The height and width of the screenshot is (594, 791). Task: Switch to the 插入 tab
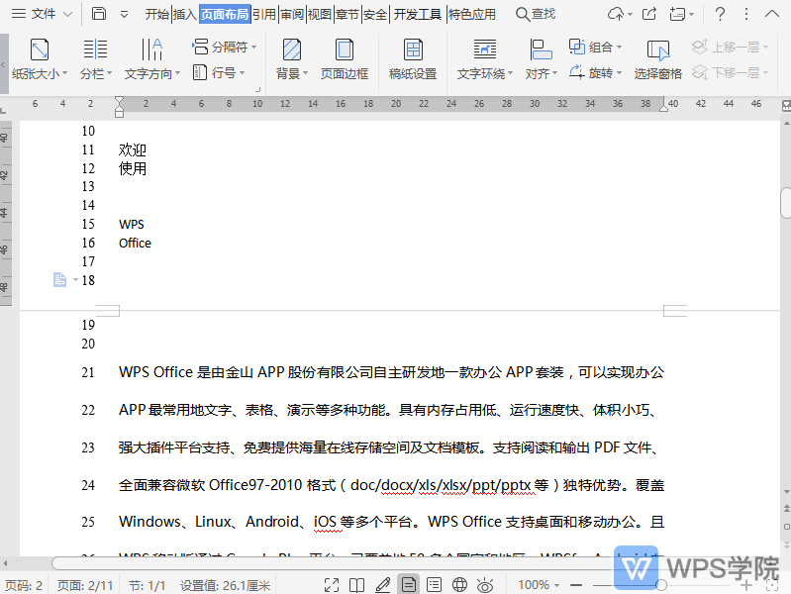[x=185, y=14]
